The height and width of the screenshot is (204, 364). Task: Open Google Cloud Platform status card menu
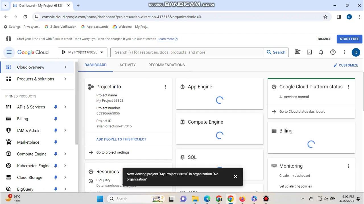[348, 87]
